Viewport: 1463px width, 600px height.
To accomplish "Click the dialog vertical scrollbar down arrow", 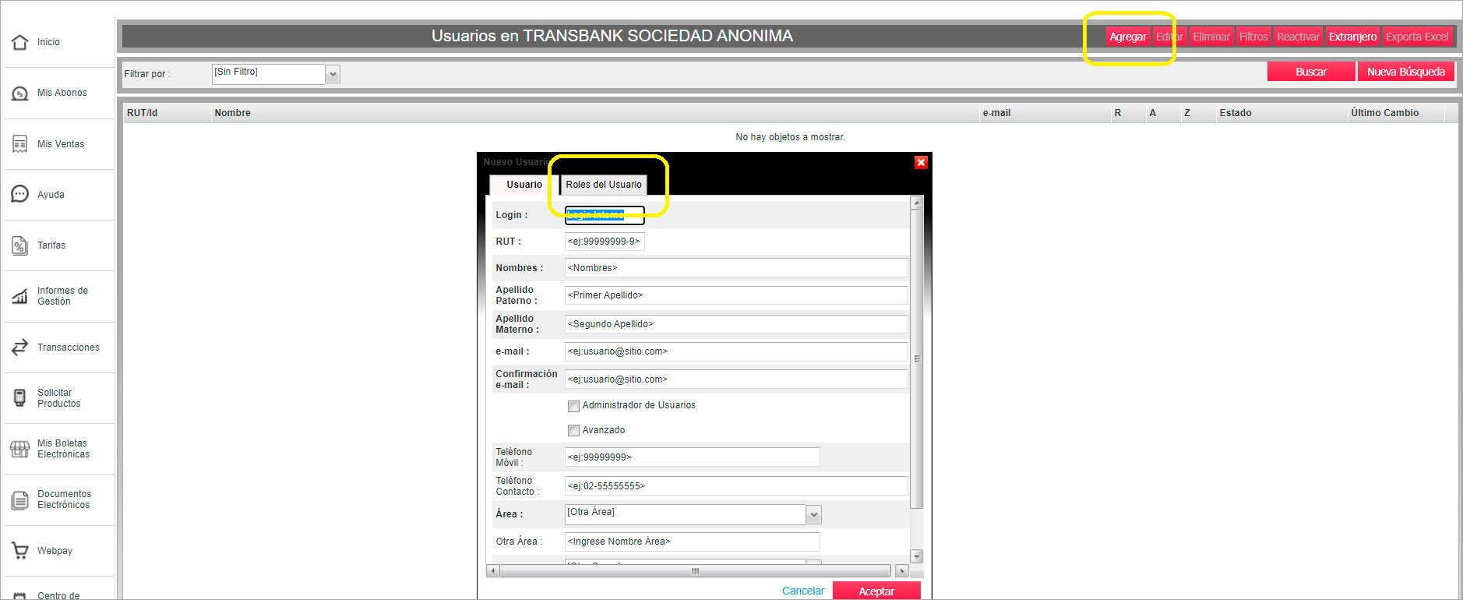I will click(917, 556).
